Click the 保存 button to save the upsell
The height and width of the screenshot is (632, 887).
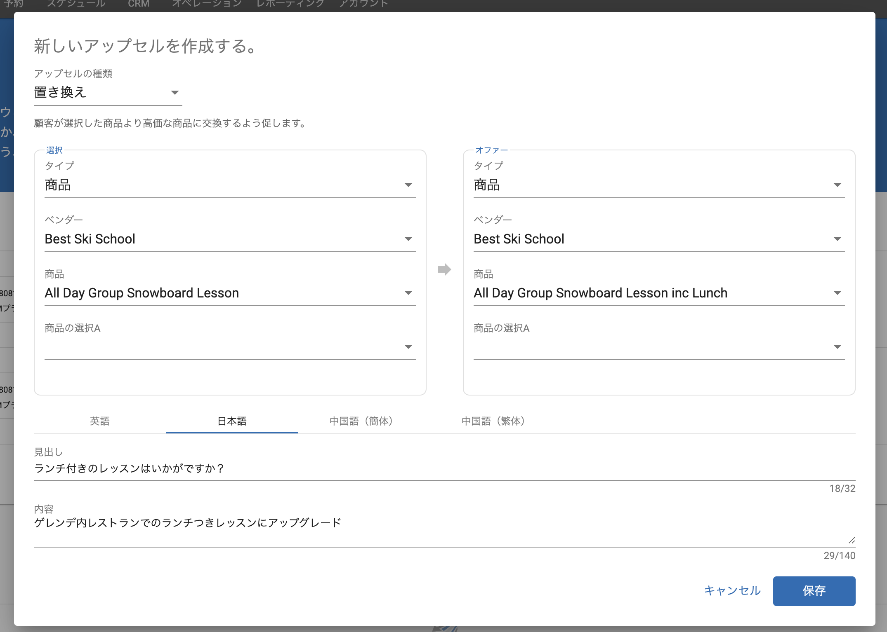(x=814, y=591)
